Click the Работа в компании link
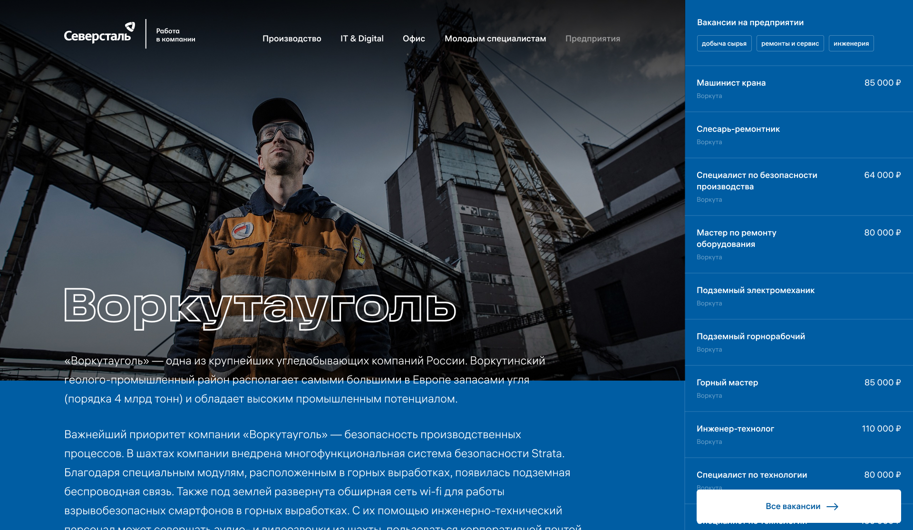The width and height of the screenshot is (913, 530). click(175, 35)
